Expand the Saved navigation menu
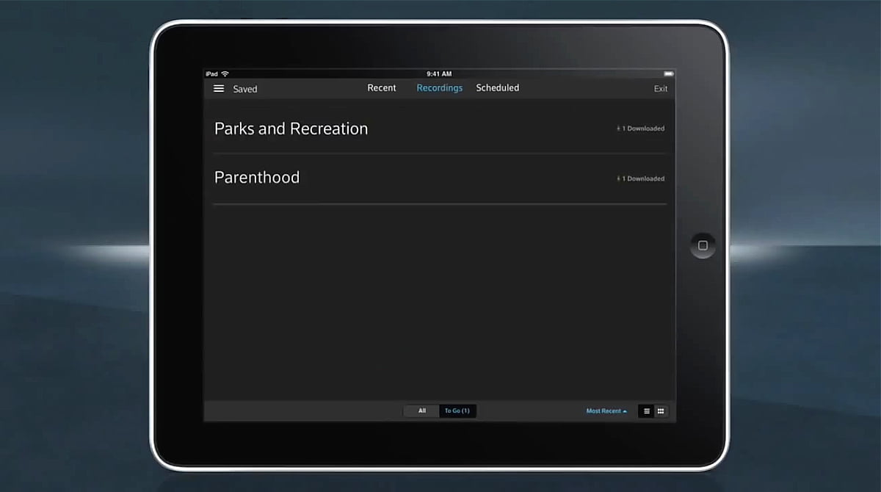 [244, 89]
